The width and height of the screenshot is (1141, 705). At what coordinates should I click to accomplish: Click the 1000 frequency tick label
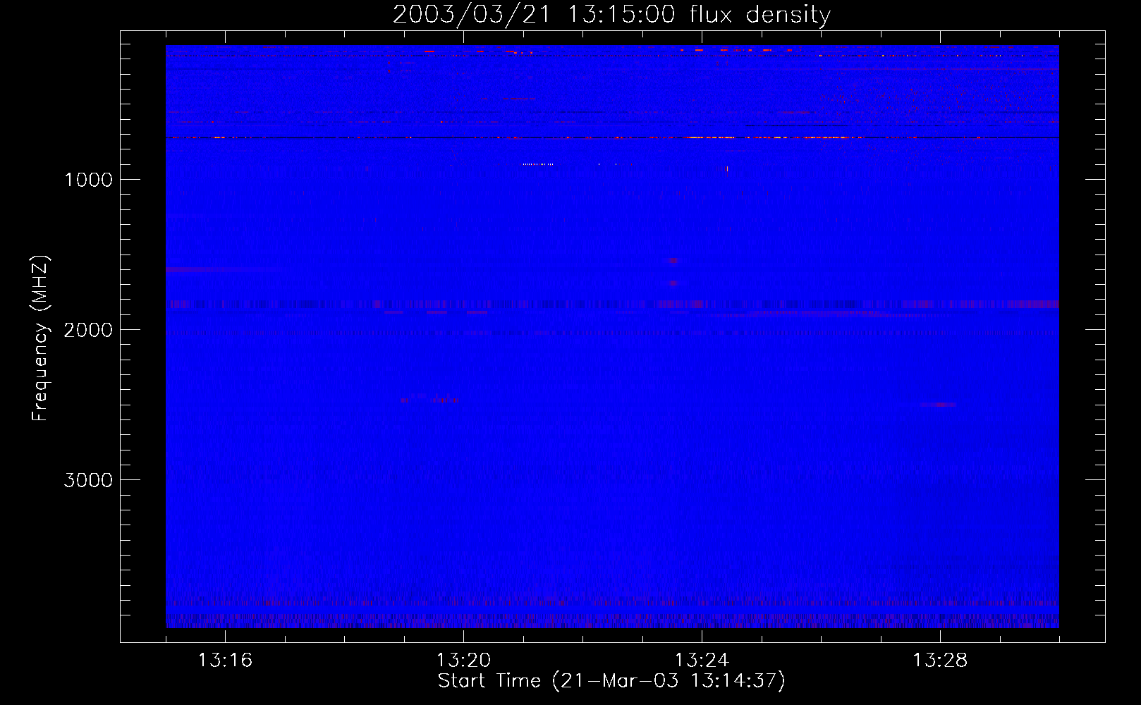click(88, 180)
